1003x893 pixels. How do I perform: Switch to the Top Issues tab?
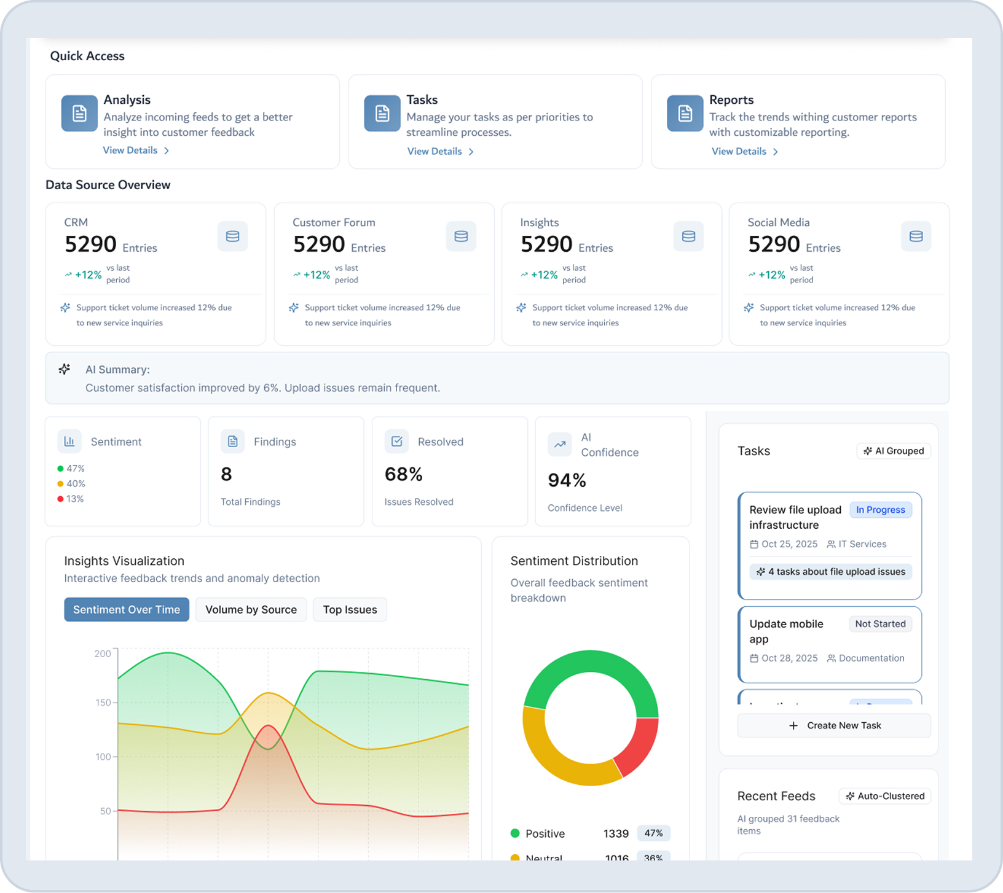350,609
